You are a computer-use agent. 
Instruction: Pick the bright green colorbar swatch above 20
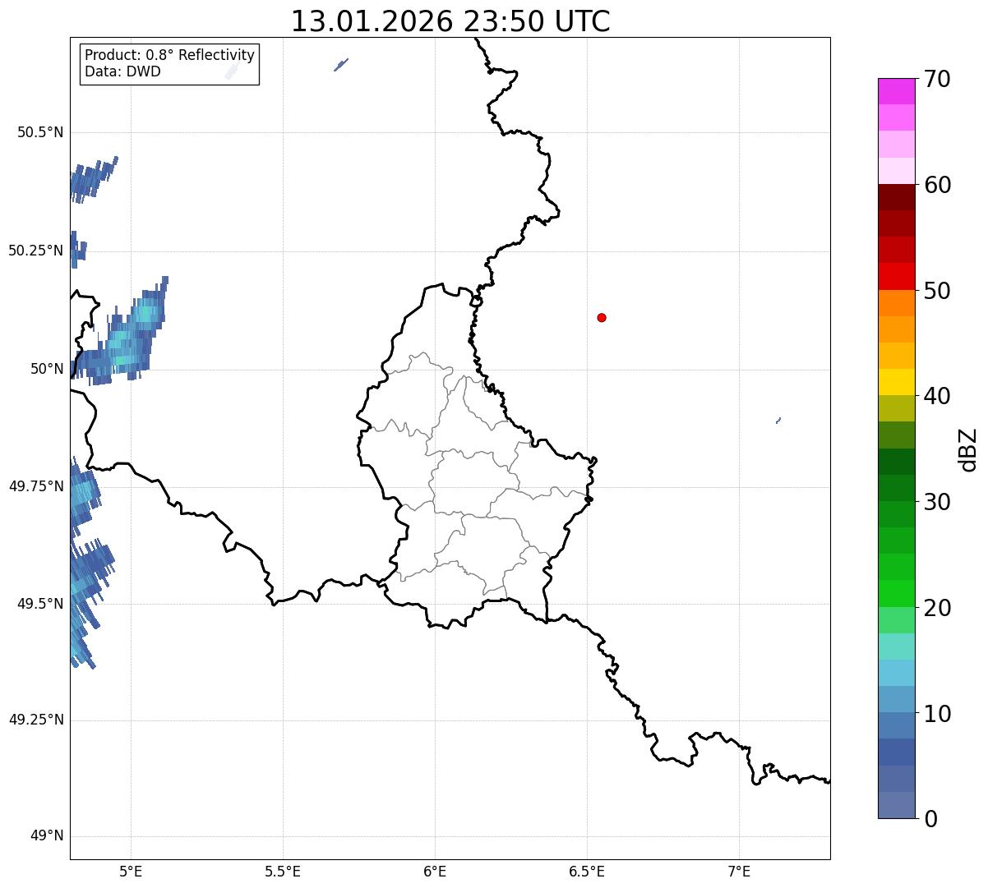[896, 594]
